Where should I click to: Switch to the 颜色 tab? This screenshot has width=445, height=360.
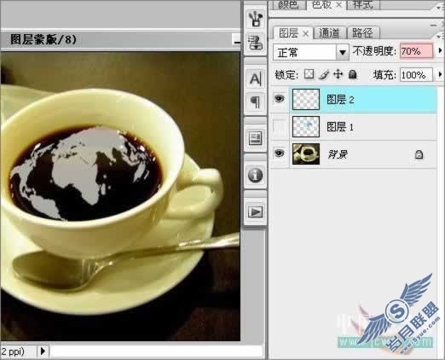point(288,4)
